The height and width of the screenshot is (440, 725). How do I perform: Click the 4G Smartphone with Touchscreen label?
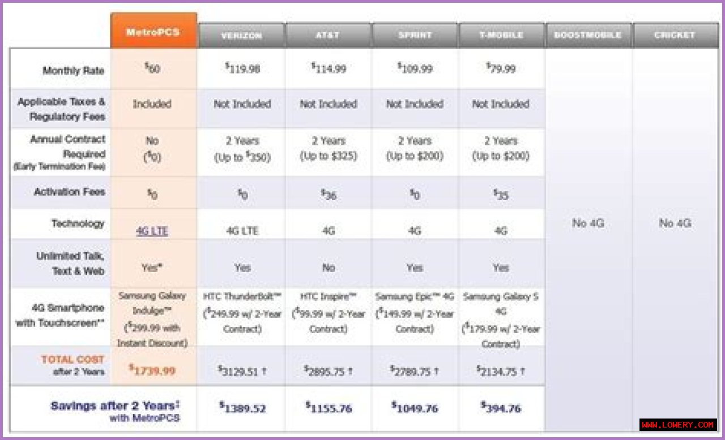pyautogui.click(x=60, y=316)
